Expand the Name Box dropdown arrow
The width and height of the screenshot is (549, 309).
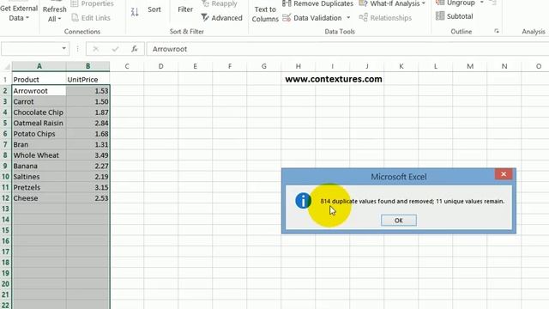point(64,48)
